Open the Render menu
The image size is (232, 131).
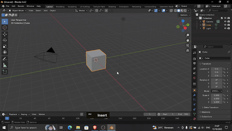point(21,6)
